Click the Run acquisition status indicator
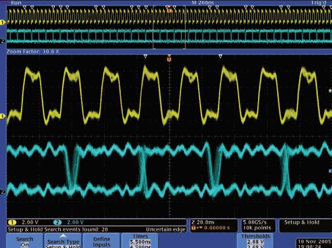Screen dimensions: 332x248 click(x=15, y=2)
